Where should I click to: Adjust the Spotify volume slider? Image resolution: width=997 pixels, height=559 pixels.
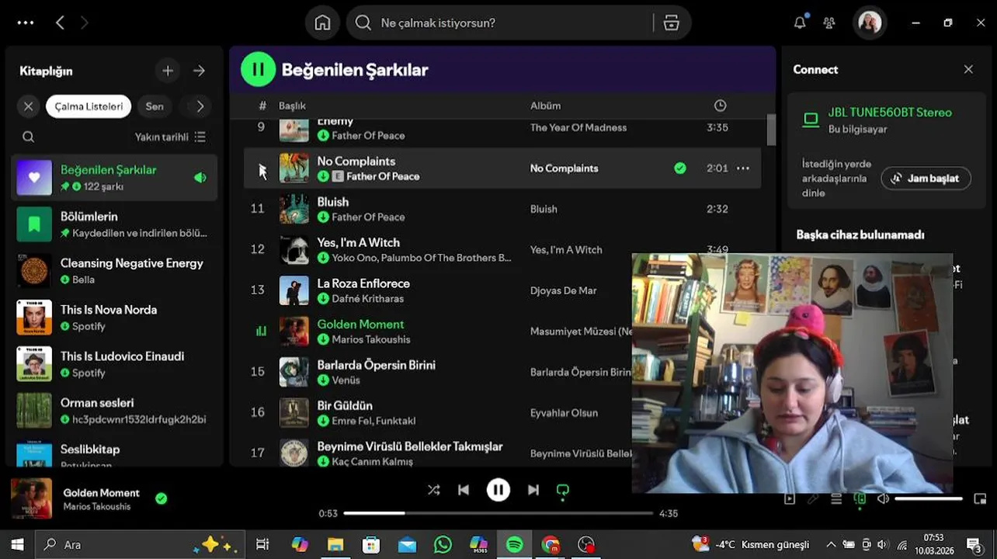[x=929, y=499]
